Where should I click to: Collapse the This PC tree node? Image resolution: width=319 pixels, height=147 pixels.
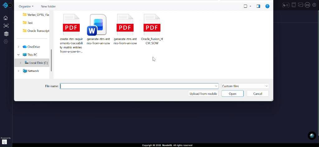(x=18, y=55)
